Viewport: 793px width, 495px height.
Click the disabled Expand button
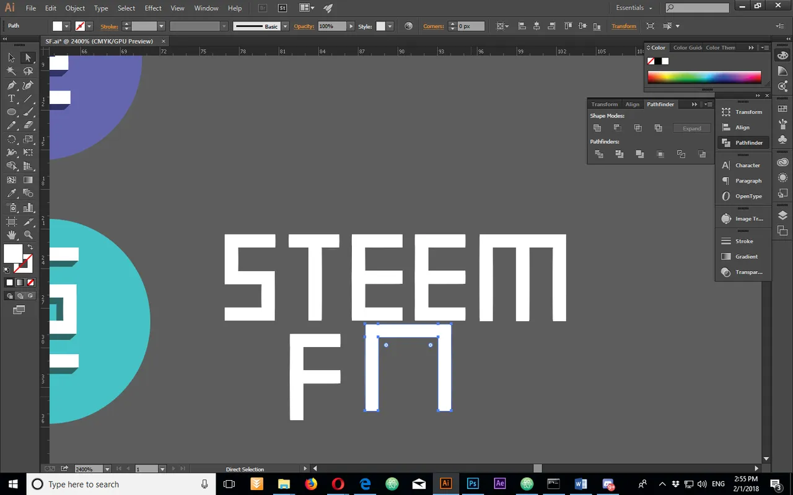(692, 128)
